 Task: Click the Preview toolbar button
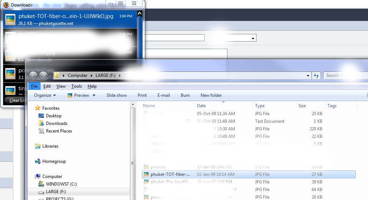78,95
